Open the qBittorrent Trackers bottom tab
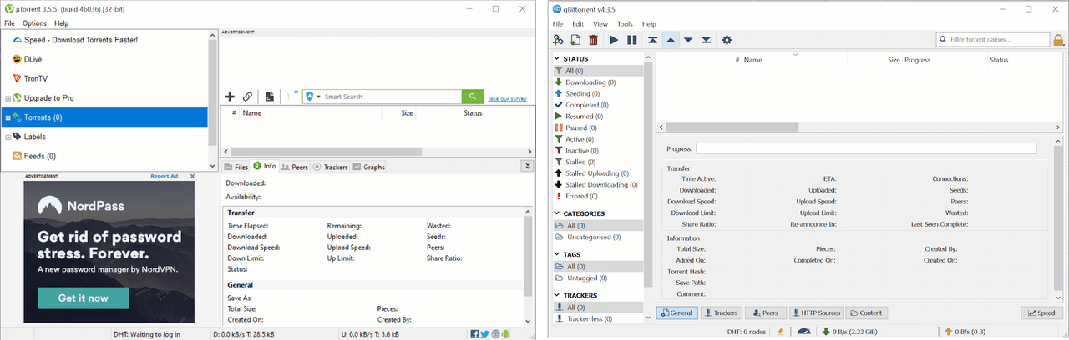The height and width of the screenshot is (340, 1069). (x=720, y=312)
